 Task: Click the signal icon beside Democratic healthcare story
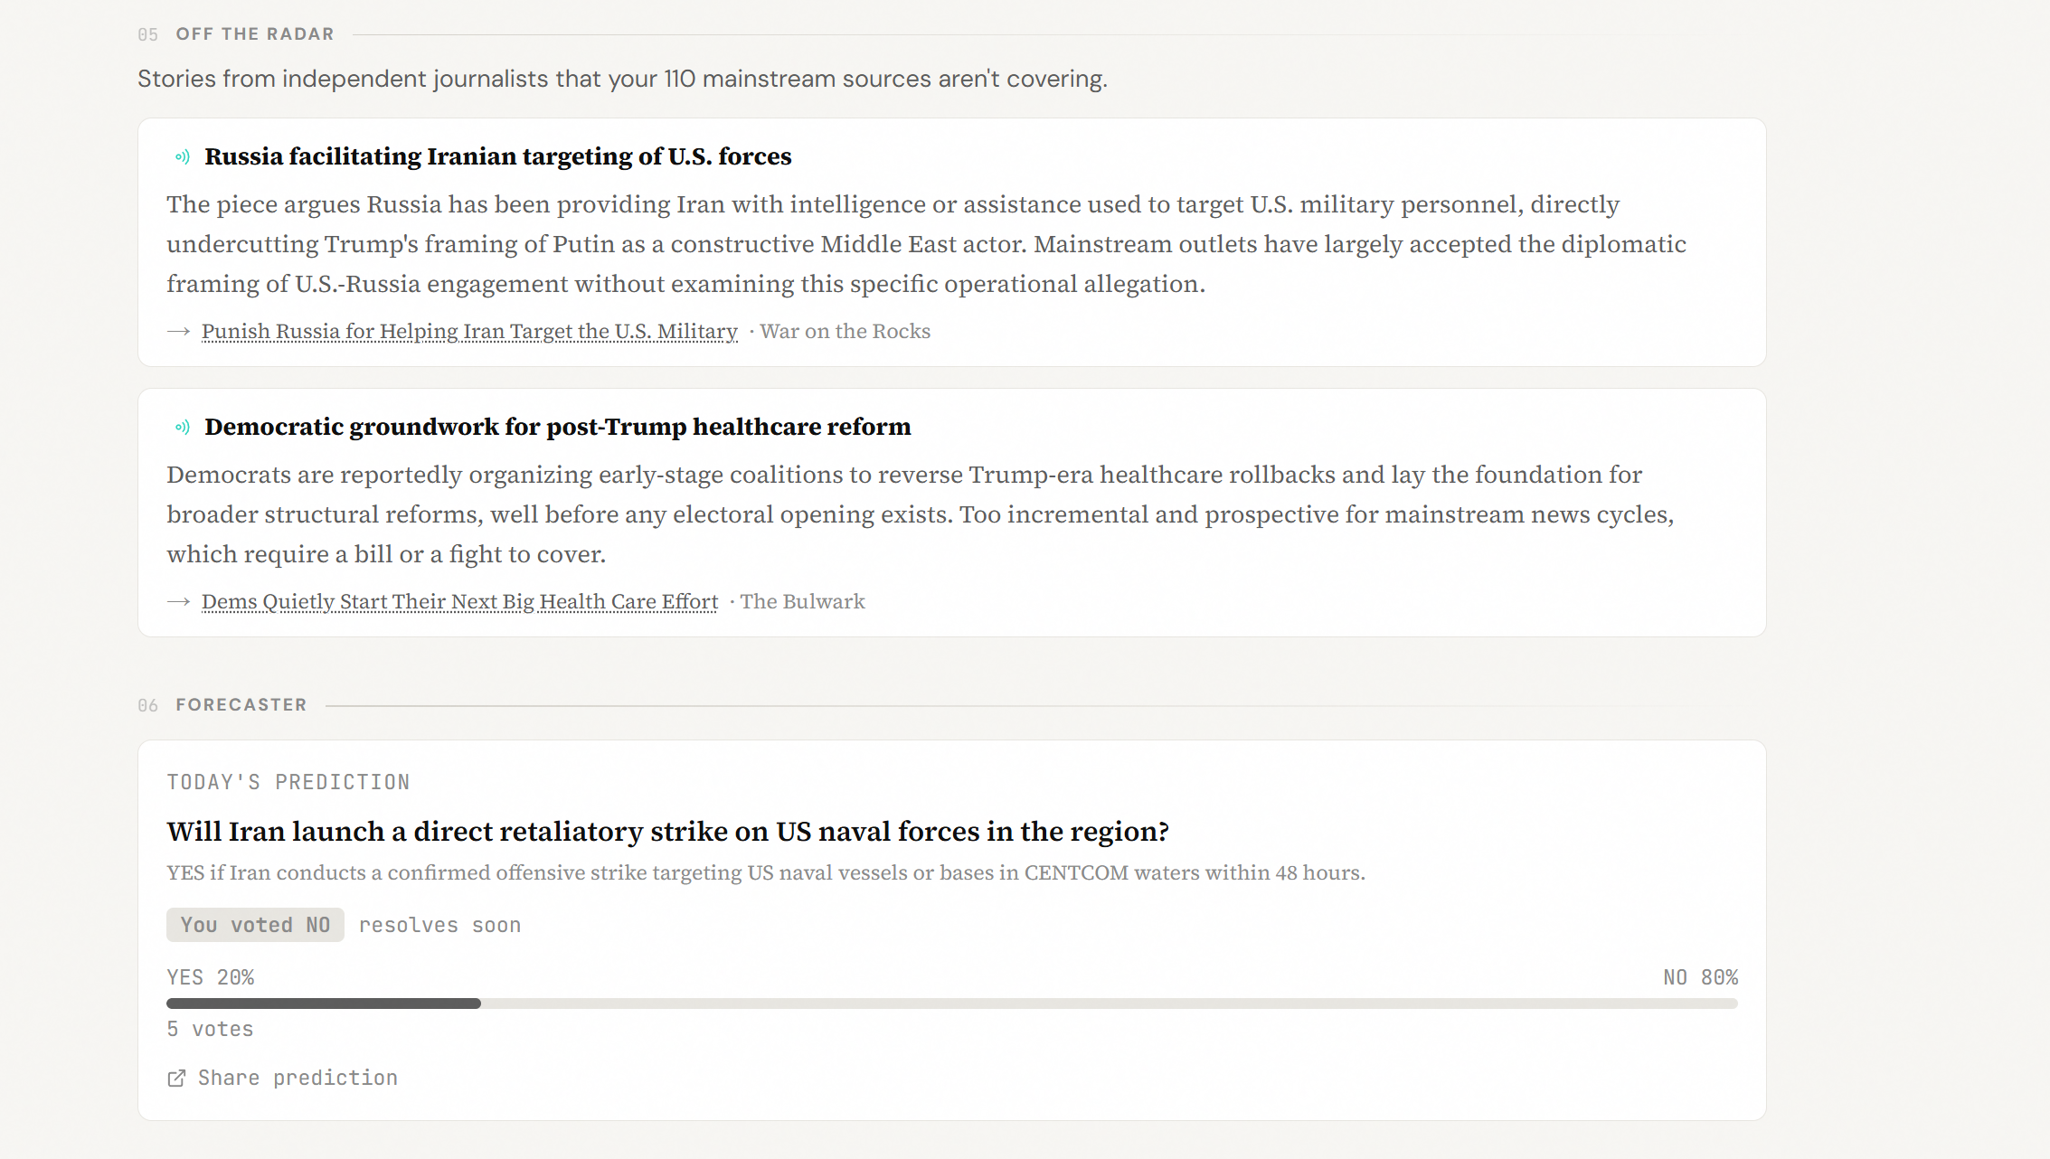click(x=183, y=428)
